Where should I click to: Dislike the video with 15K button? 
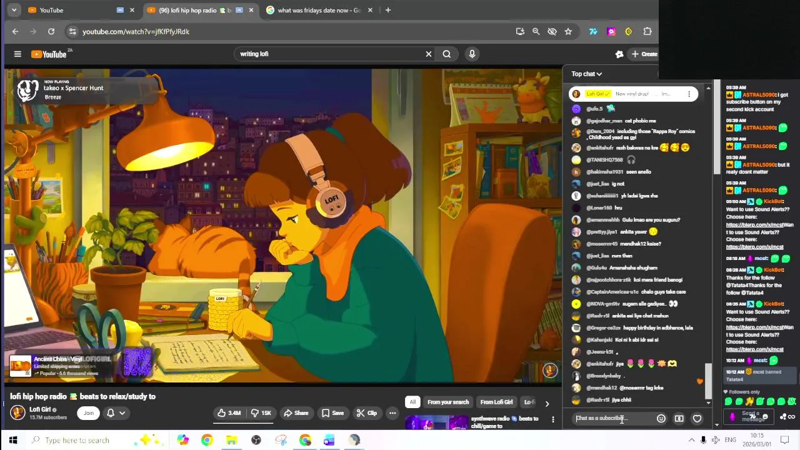point(261,413)
